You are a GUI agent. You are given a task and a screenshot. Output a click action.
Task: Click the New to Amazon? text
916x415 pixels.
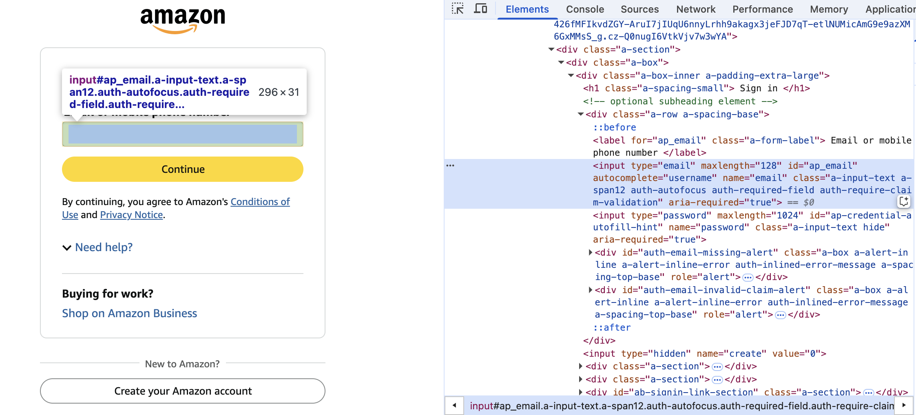pyautogui.click(x=182, y=364)
